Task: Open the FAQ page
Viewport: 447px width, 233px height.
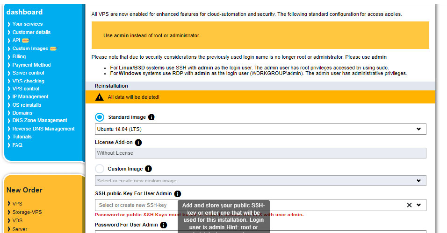Action: (17, 145)
